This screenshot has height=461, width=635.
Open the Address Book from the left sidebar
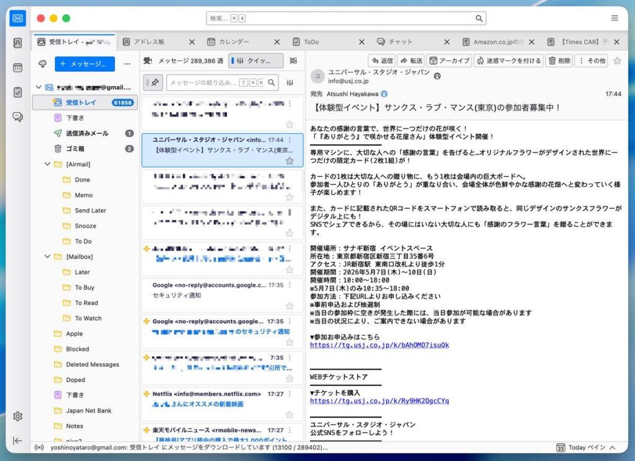pyautogui.click(x=17, y=43)
